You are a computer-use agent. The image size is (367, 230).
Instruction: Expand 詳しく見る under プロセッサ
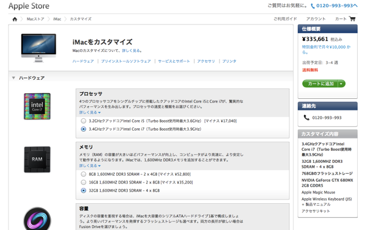[x=90, y=112]
